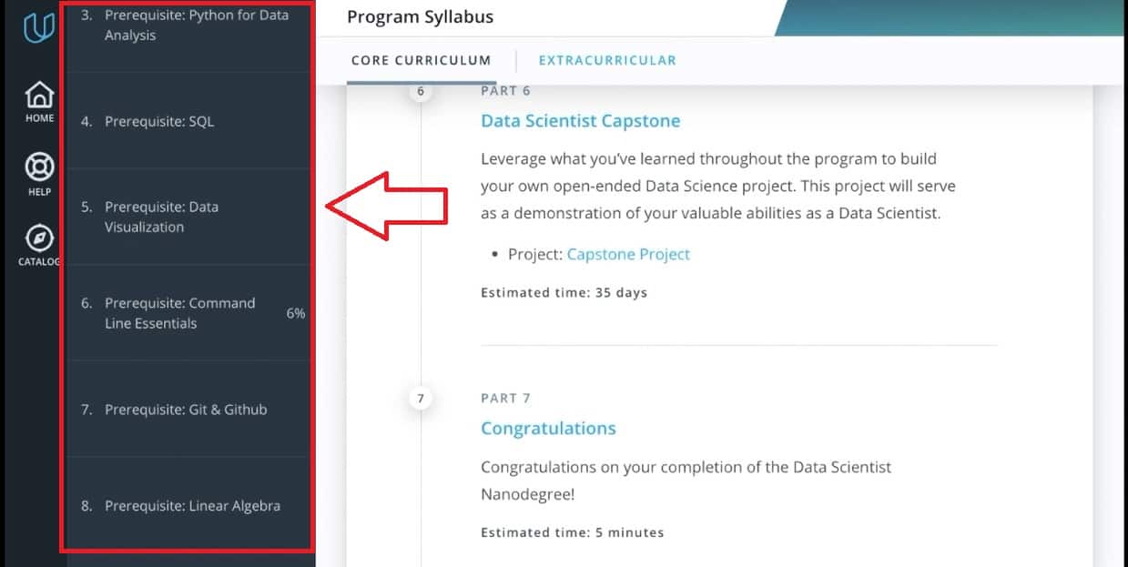Switch to the Extracurricular tab
The image size is (1128, 567).
[607, 60]
